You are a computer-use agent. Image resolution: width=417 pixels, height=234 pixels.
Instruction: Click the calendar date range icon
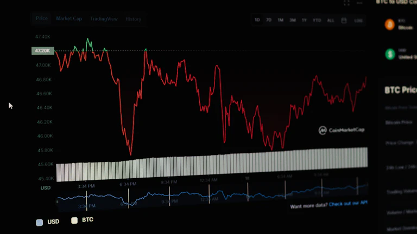tap(344, 20)
